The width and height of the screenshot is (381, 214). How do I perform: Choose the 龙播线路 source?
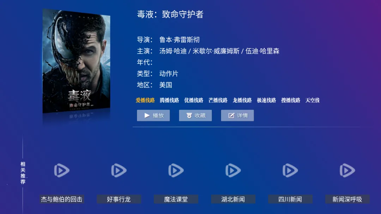[242, 100]
